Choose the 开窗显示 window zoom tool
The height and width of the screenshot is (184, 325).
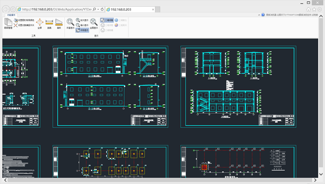[70, 23]
